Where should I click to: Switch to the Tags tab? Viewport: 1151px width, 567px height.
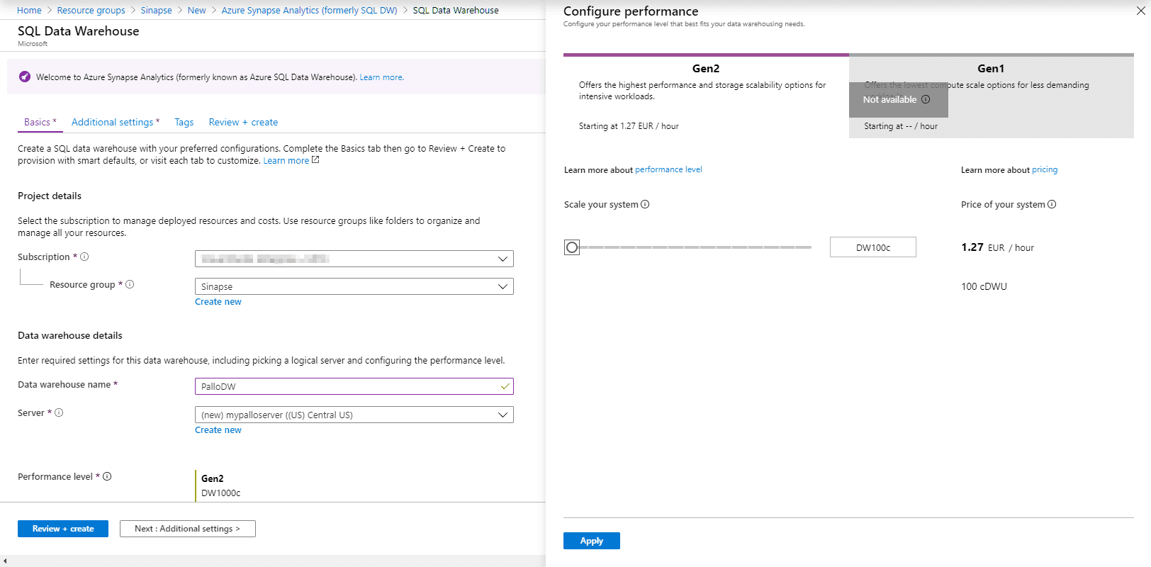tap(184, 122)
